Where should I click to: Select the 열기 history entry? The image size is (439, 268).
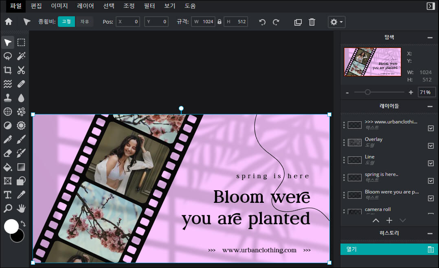389,249
